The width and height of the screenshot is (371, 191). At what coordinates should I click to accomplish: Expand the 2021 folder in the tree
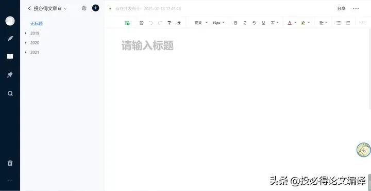point(26,52)
